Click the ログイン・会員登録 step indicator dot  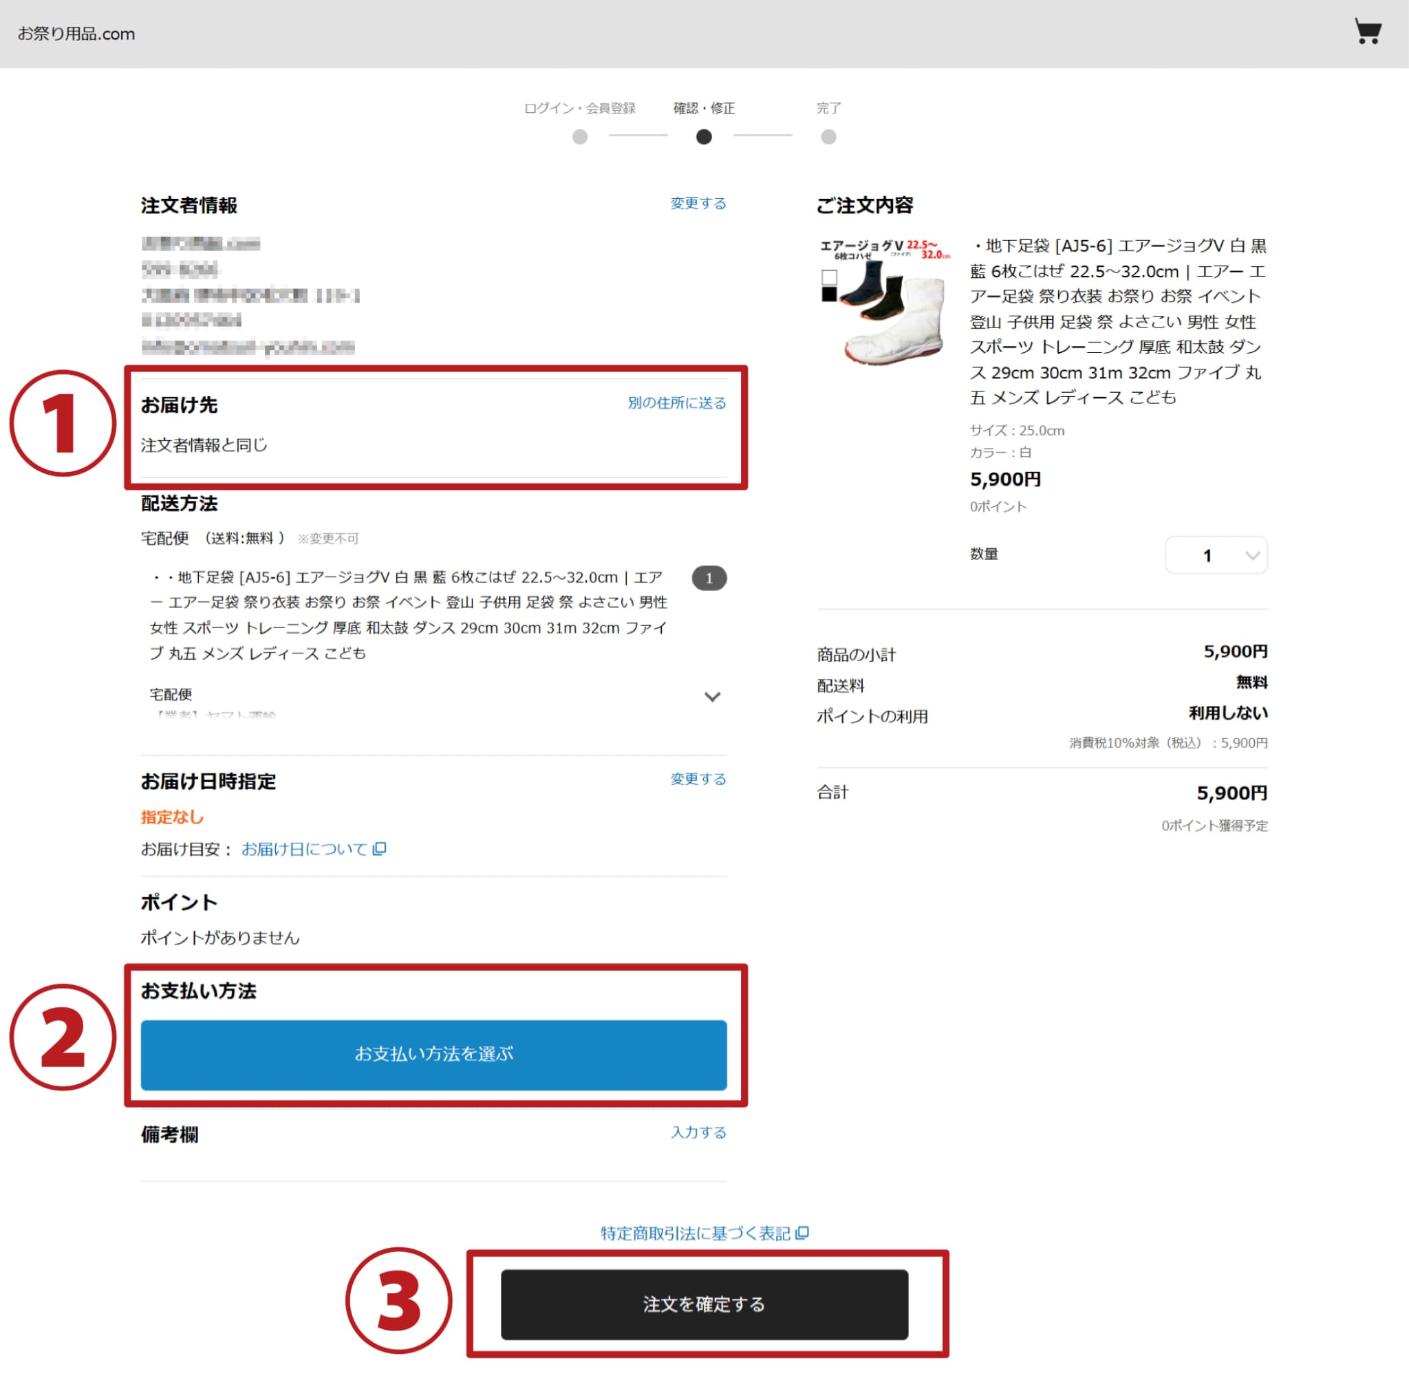pyautogui.click(x=579, y=136)
